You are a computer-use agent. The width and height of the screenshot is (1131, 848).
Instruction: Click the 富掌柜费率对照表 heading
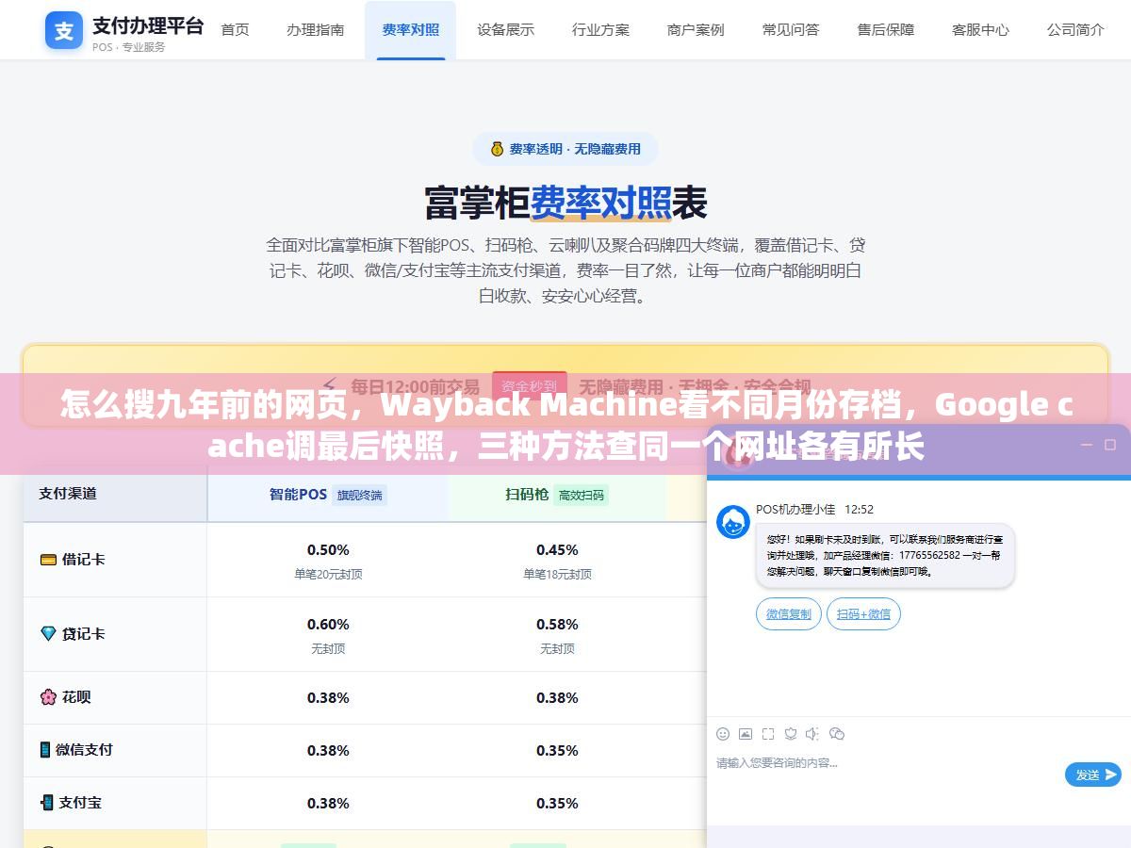click(565, 202)
